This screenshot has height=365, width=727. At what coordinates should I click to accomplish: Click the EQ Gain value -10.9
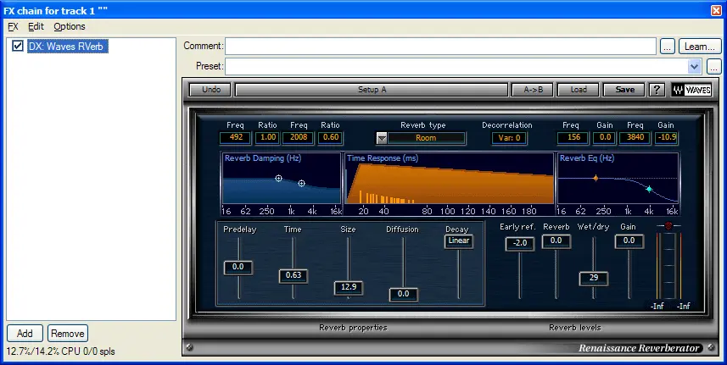(x=667, y=137)
